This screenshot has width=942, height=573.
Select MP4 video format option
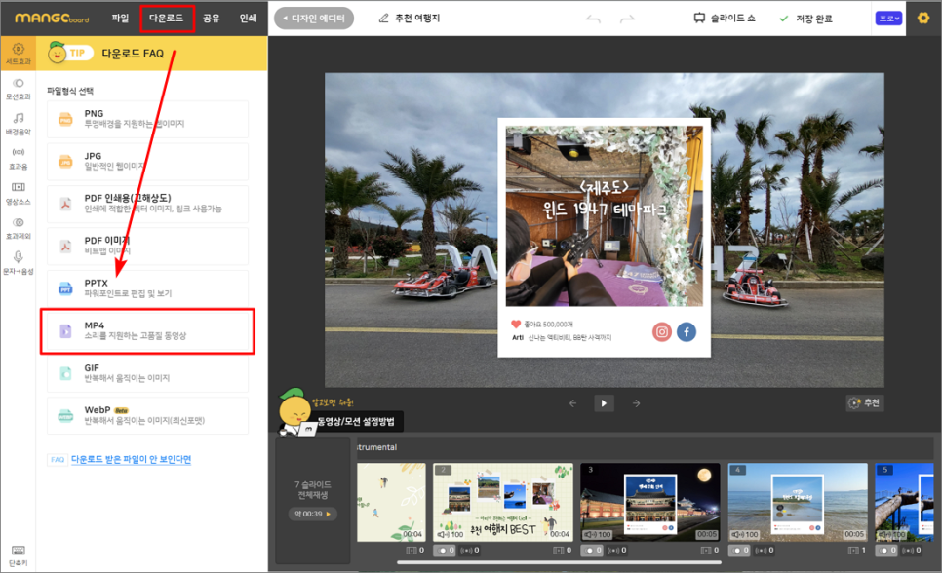pos(148,331)
